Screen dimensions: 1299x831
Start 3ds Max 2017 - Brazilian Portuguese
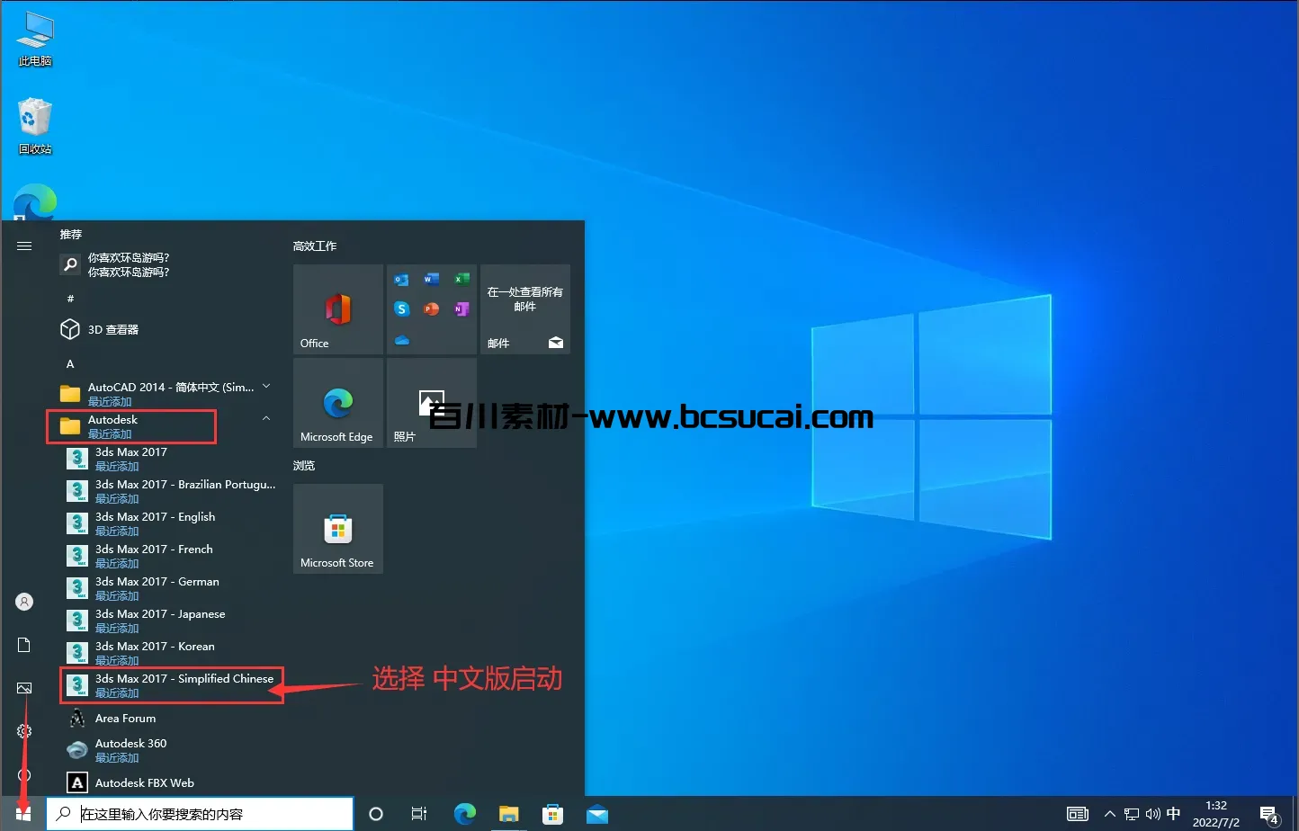click(x=171, y=491)
